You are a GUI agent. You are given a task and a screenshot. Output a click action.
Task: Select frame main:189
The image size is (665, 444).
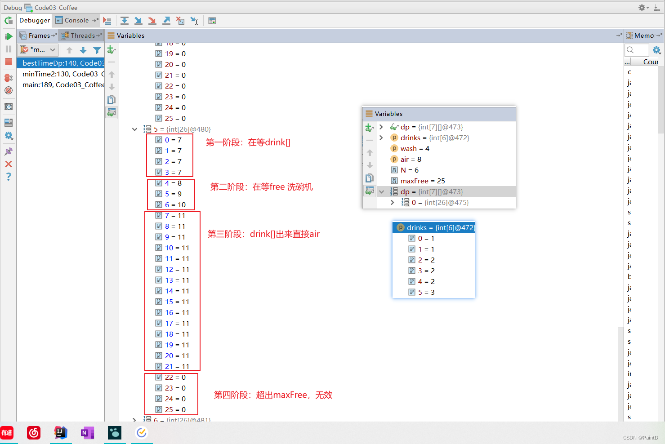(x=61, y=84)
